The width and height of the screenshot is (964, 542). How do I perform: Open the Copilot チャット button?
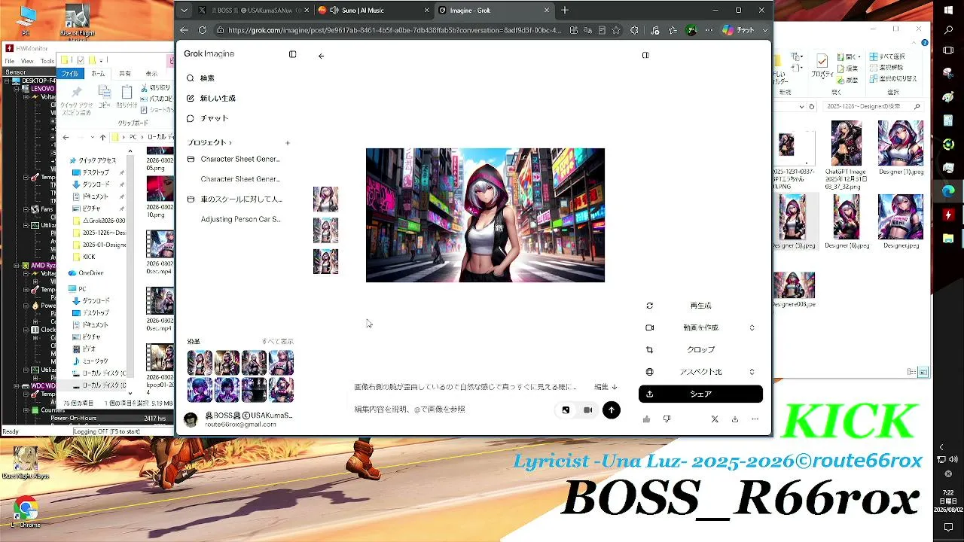pos(738,30)
